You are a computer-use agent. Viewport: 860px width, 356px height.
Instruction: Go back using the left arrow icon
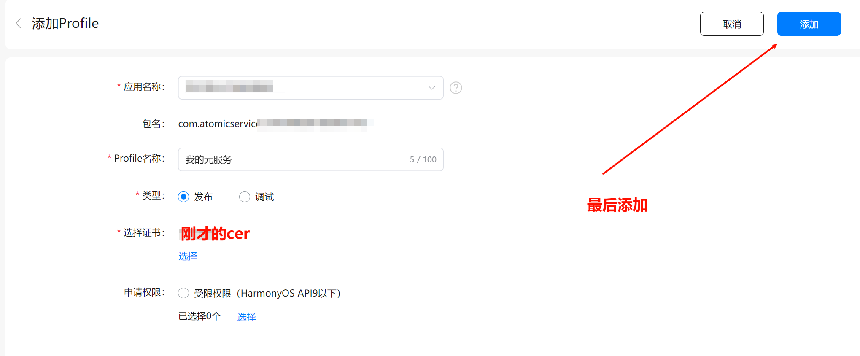pyautogui.click(x=18, y=23)
